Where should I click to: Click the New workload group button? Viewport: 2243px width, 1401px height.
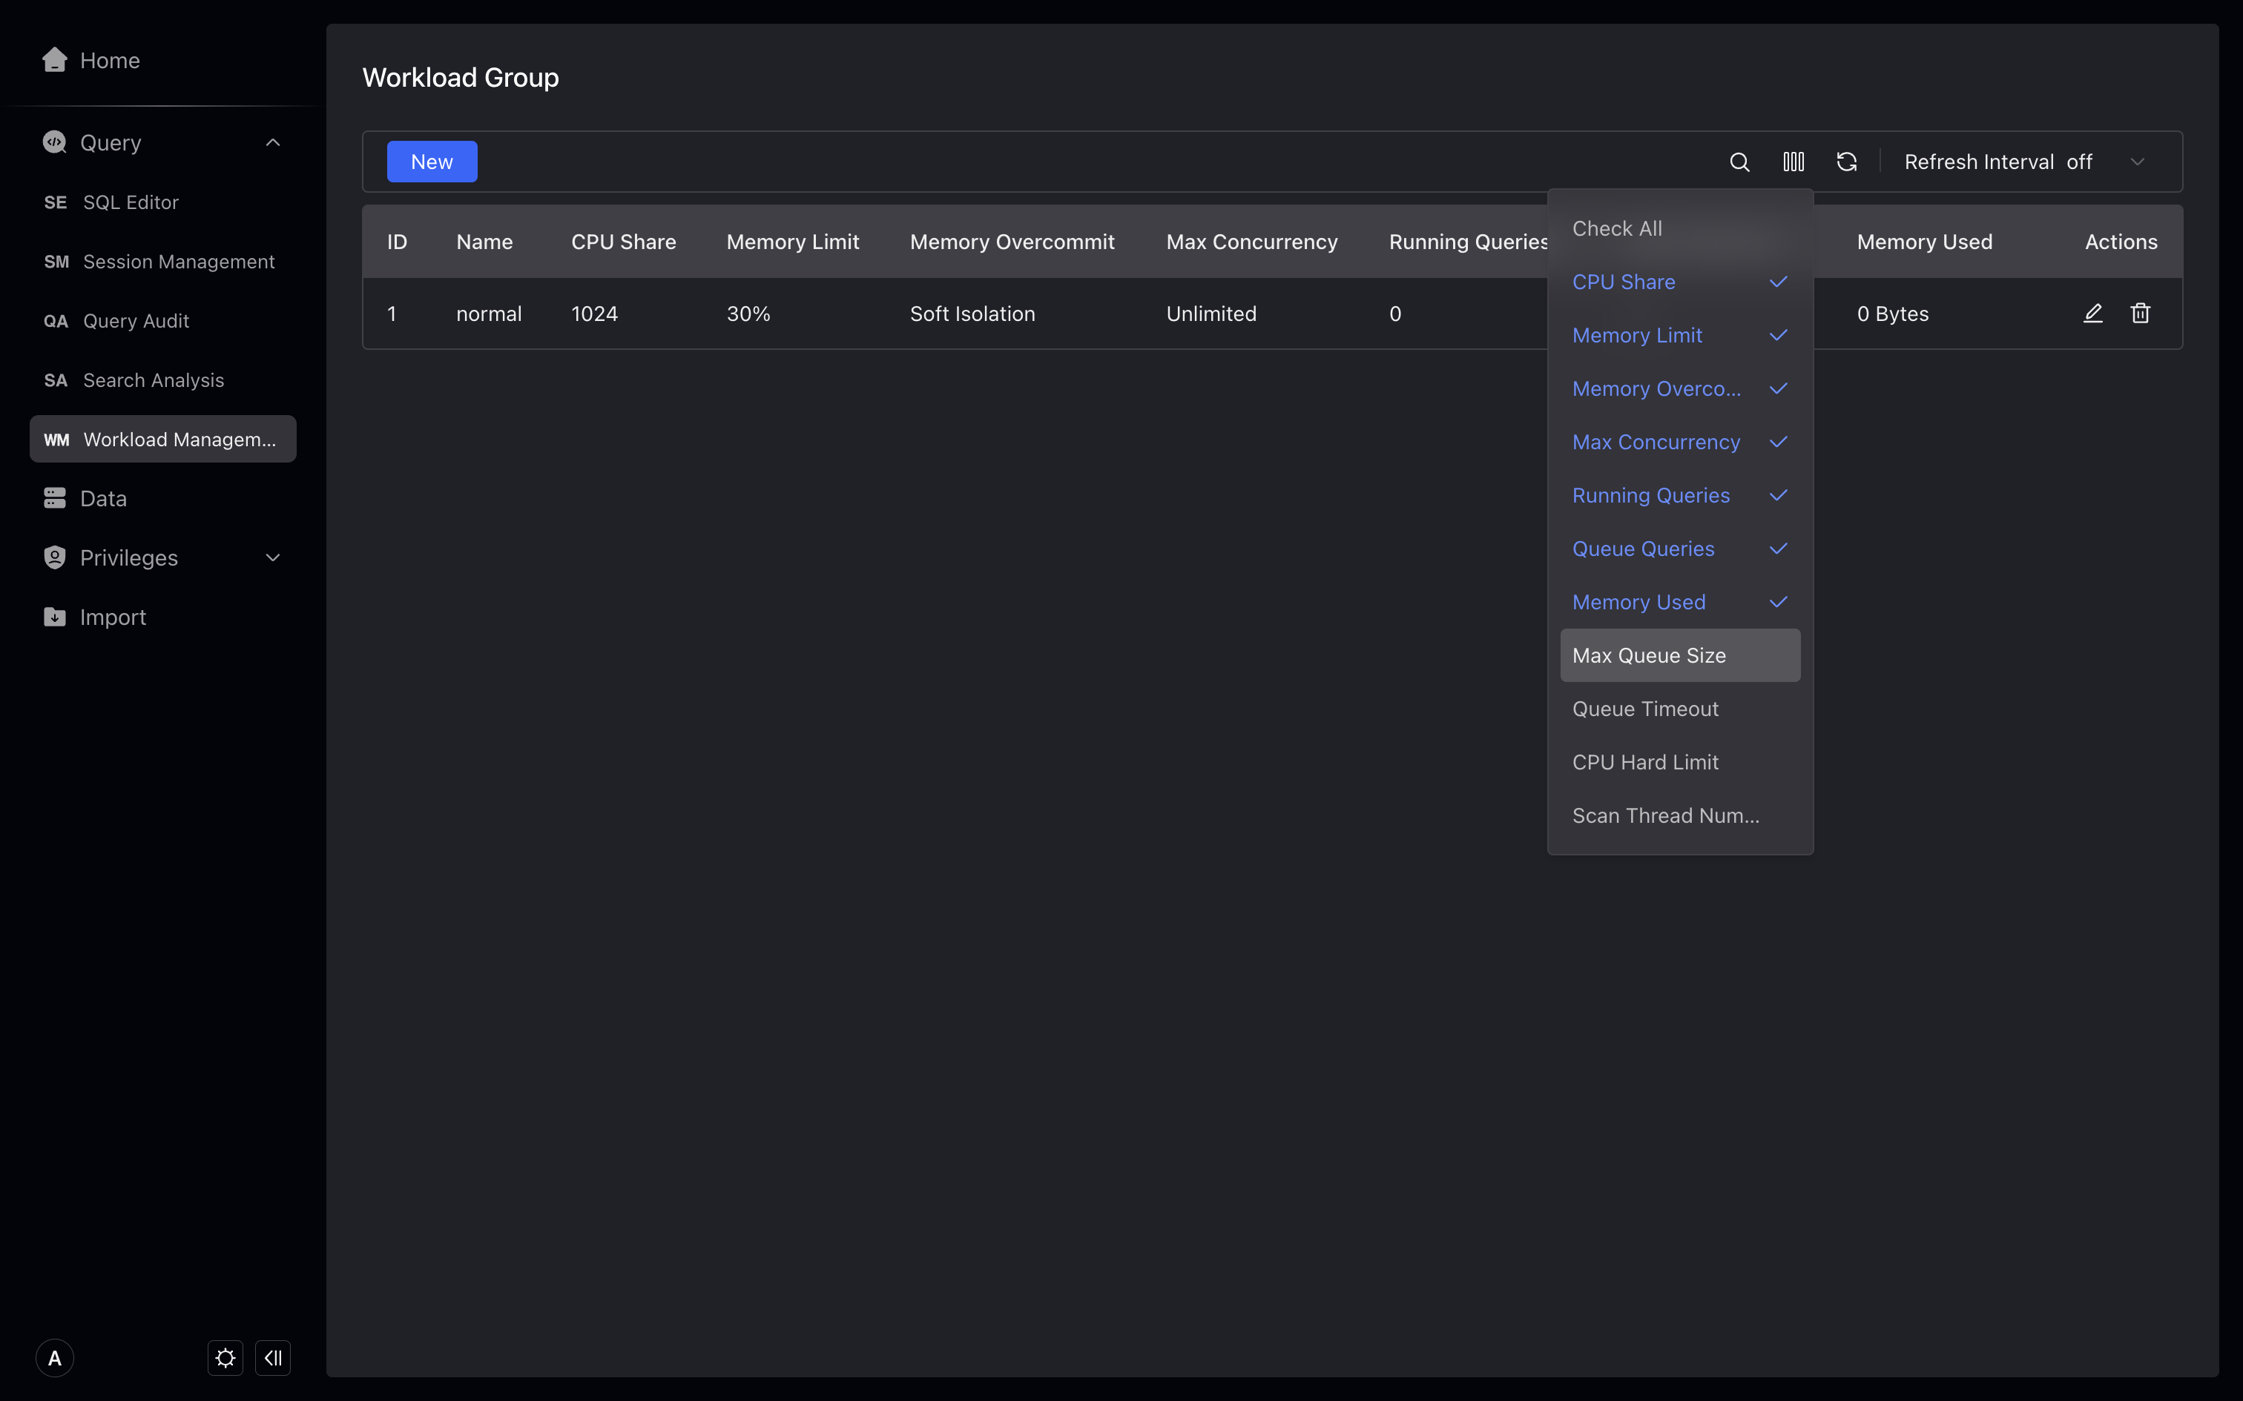tap(432, 162)
